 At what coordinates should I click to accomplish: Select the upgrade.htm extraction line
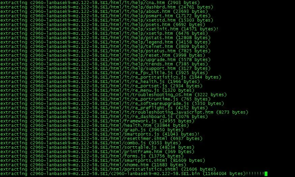tap(105, 60)
